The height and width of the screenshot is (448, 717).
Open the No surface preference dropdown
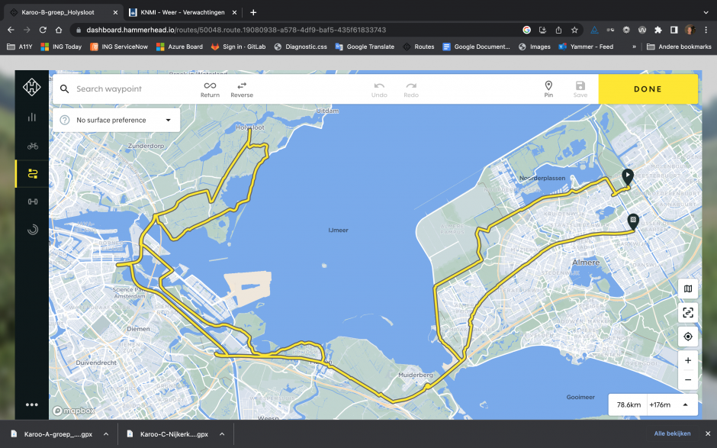click(x=117, y=120)
